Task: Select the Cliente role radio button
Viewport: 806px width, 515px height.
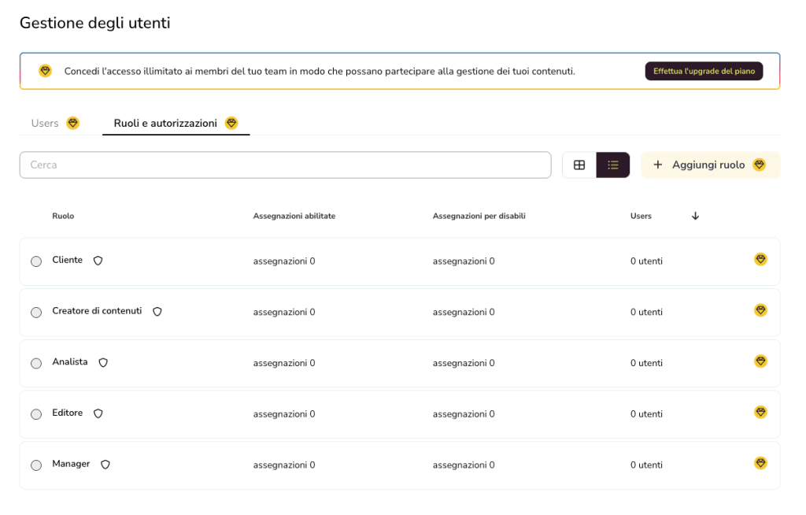Action: (36, 261)
